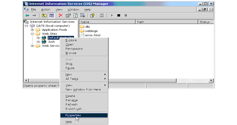
Task: Select the dlls folder name
Action: (x=88, y=27)
